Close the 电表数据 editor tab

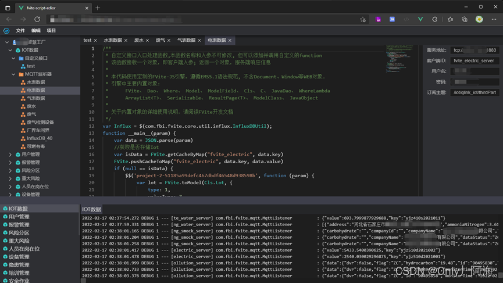pos(230,40)
